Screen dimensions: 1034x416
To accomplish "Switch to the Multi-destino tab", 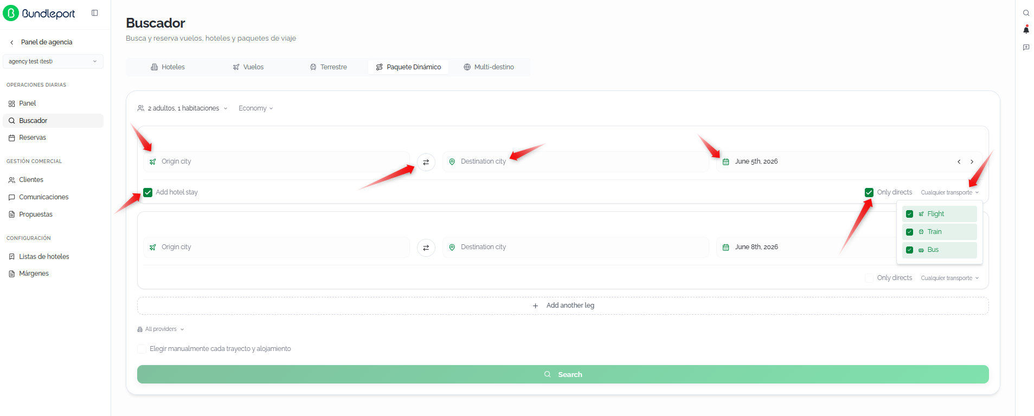I will click(x=489, y=67).
